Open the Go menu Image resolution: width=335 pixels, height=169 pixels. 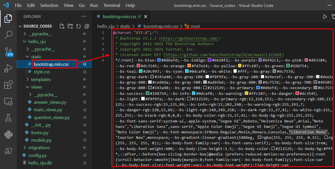82,5
